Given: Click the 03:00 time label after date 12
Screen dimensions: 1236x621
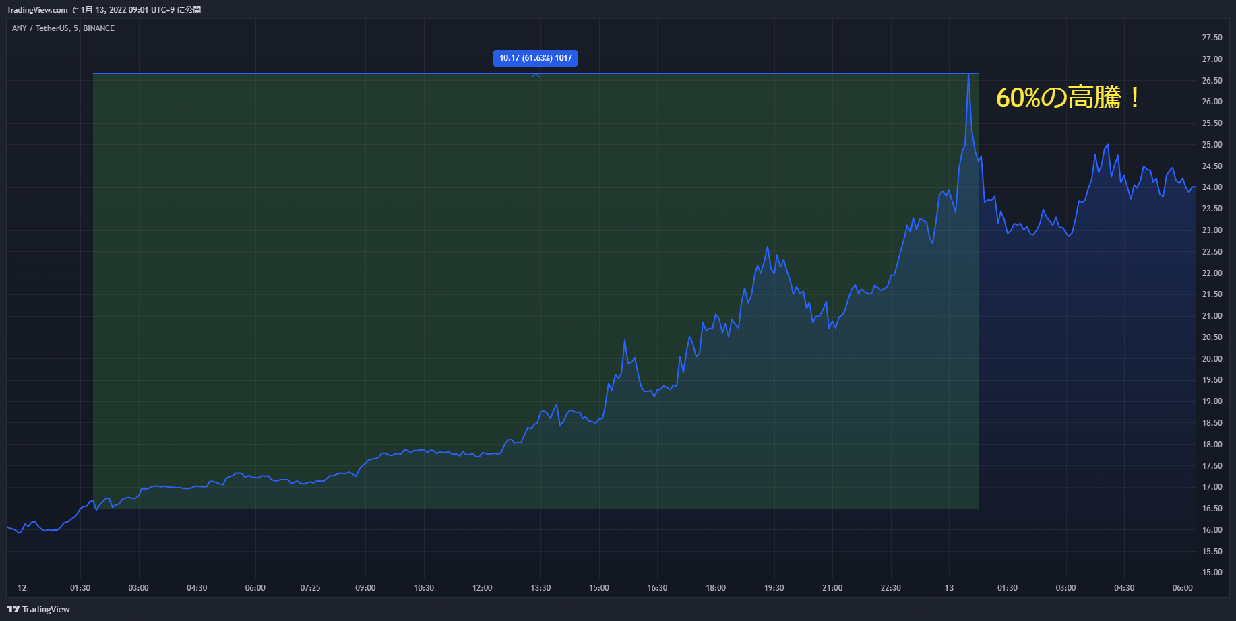Looking at the screenshot, I should pos(138,588).
